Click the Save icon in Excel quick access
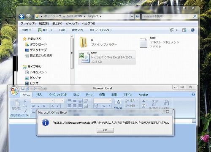This screenshot has height=152, width=211. (23, 89)
